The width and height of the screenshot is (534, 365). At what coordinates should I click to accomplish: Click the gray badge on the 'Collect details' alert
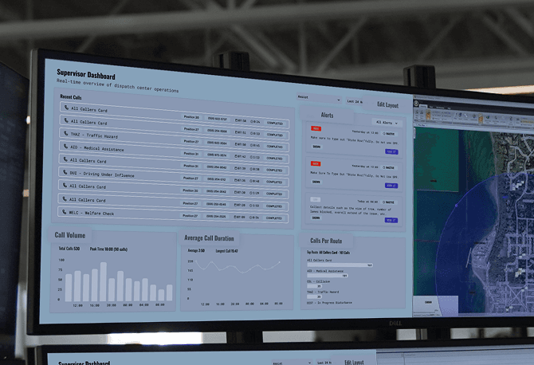[315, 199]
